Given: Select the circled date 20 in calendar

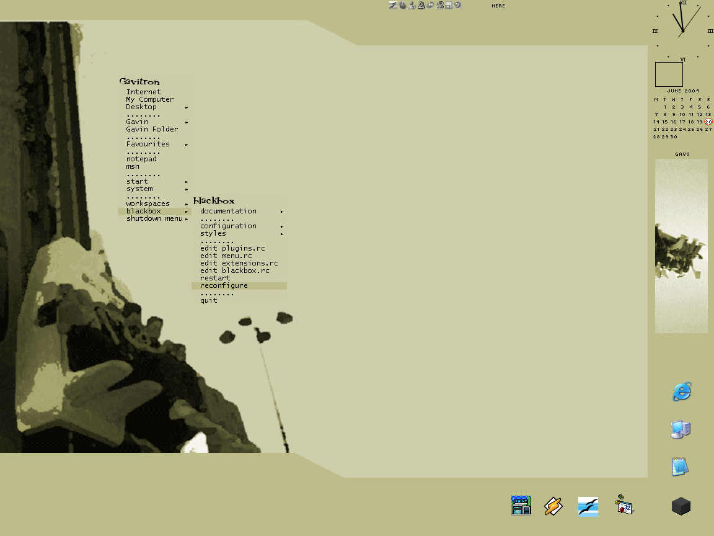Looking at the screenshot, I should (x=708, y=122).
